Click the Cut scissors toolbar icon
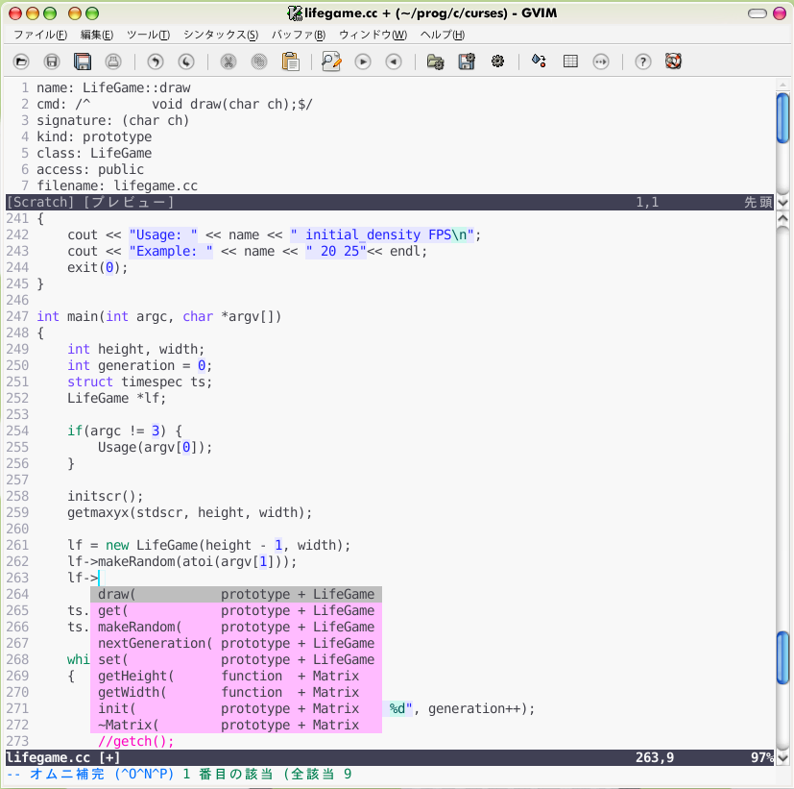Viewport: 794px width, 789px height. (229, 62)
